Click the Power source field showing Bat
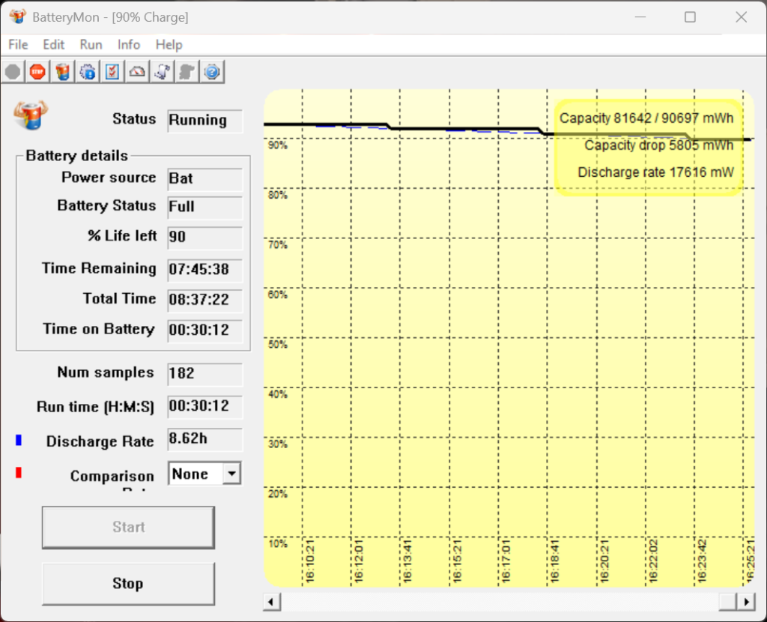Screen dimensions: 767x622 [x=205, y=179]
